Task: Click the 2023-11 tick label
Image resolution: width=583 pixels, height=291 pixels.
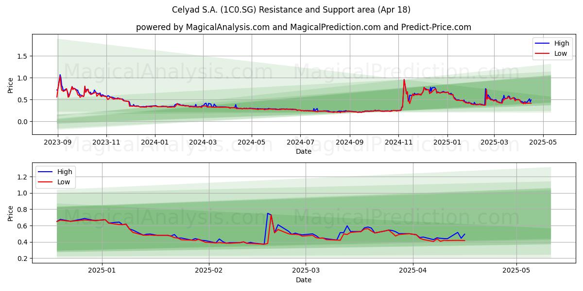Action: pyautogui.click(x=106, y=143)
